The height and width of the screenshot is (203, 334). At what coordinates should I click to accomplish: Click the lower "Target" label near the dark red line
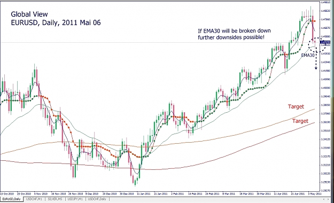(300, 121)
